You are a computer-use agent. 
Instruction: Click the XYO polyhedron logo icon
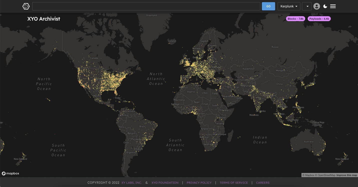tap(26, 6)
